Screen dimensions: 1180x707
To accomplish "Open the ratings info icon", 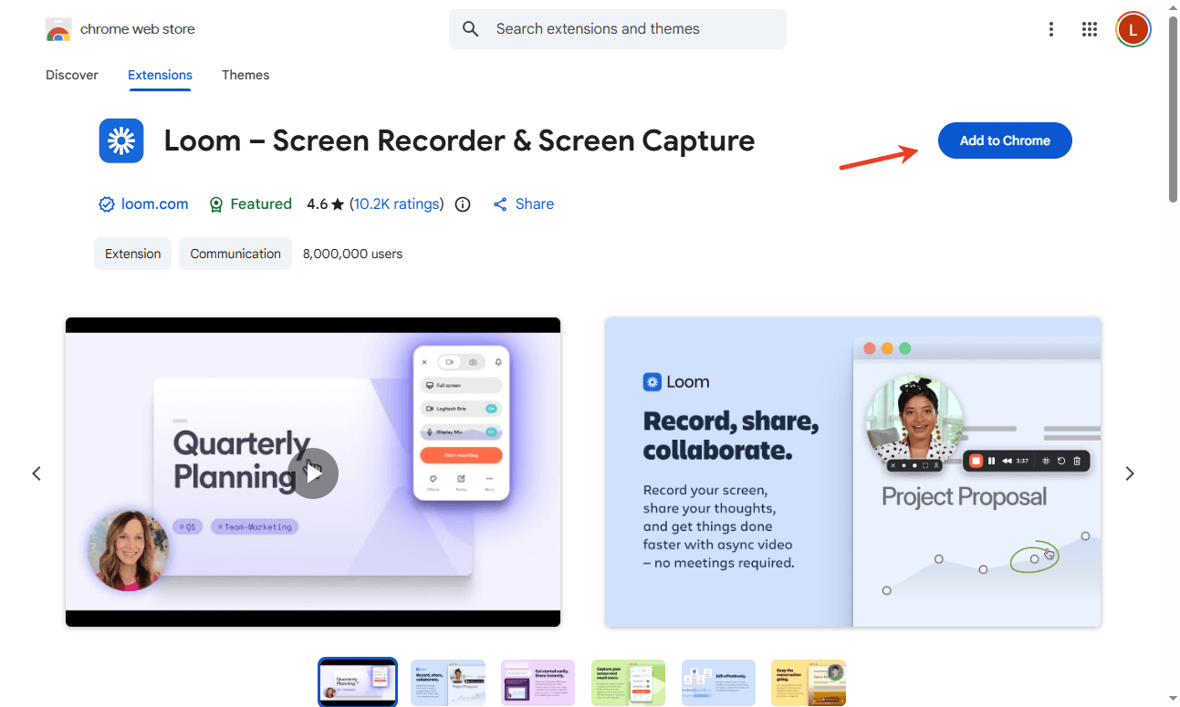I will click(x=463, y=204).
